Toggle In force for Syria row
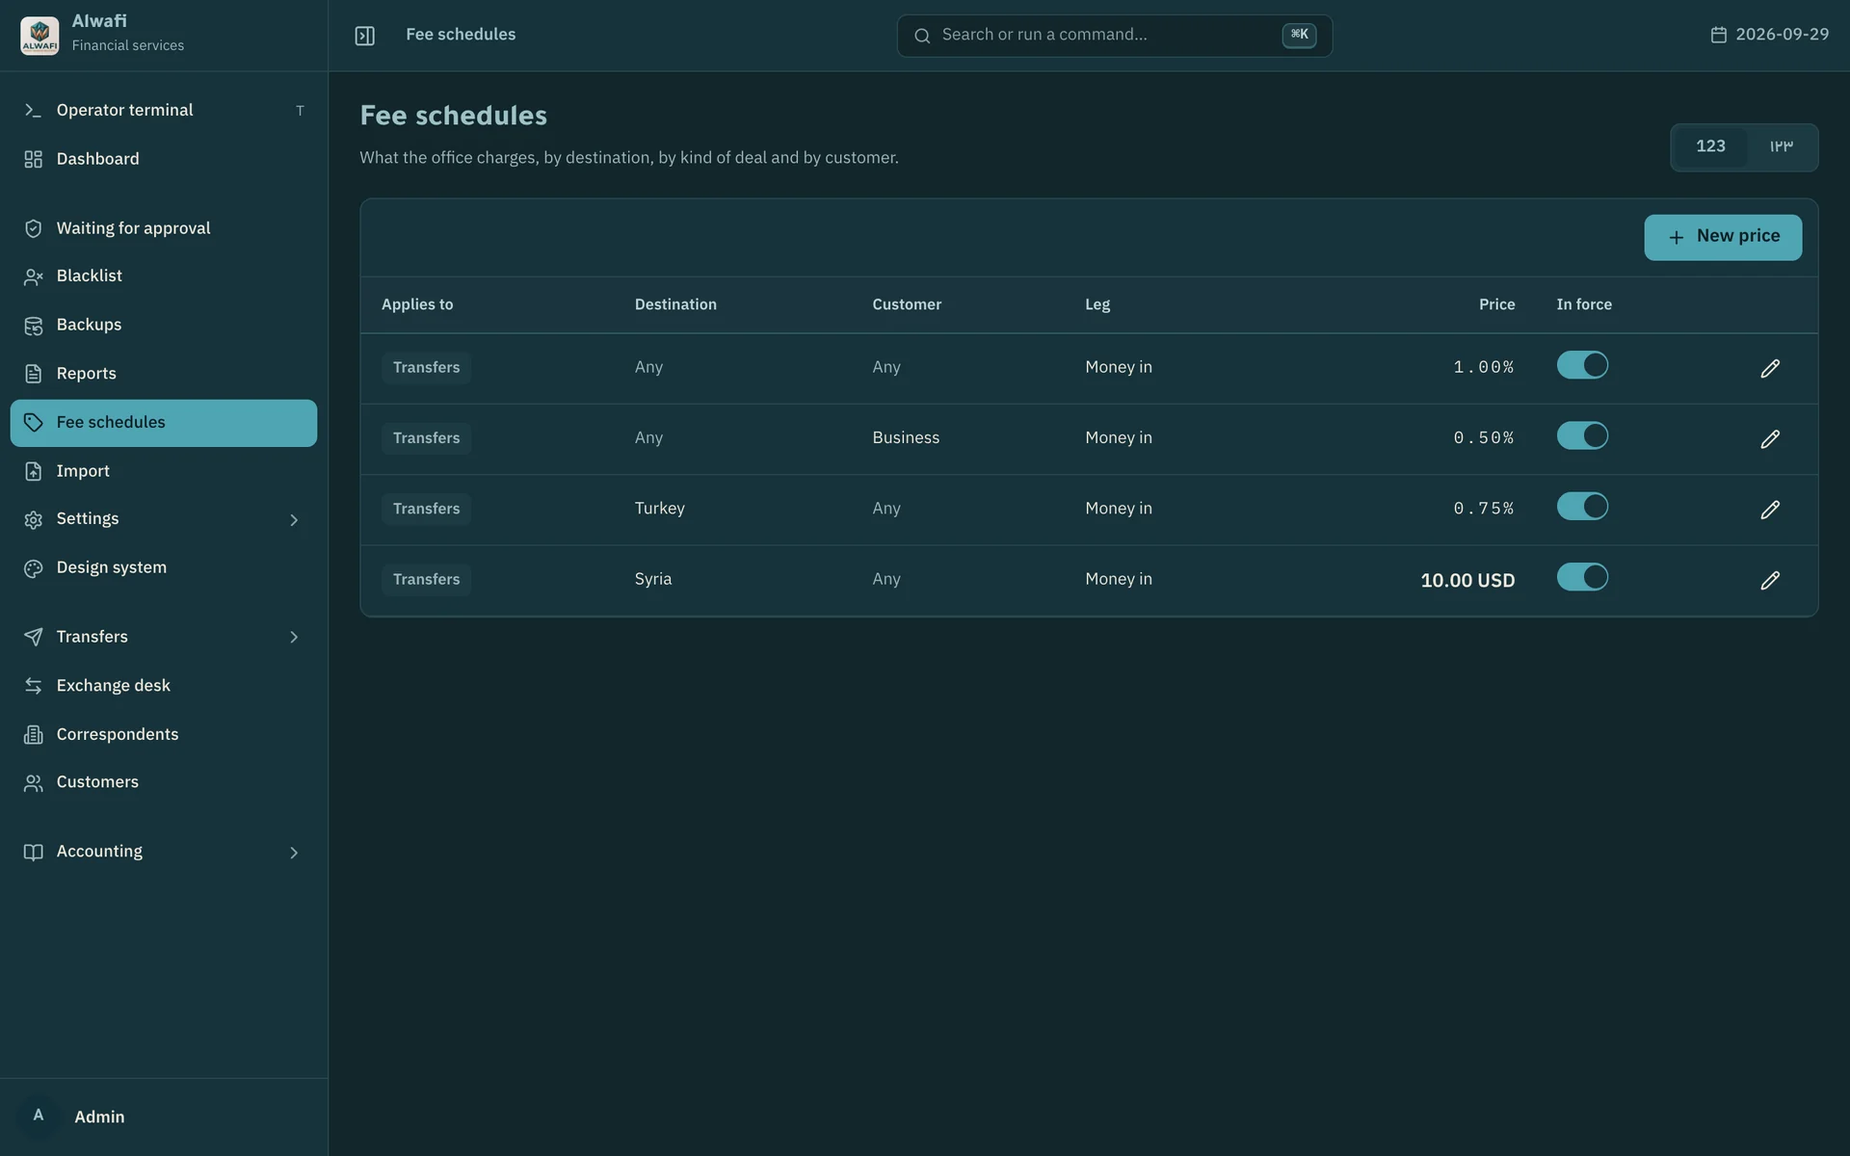 (1582, 577)
